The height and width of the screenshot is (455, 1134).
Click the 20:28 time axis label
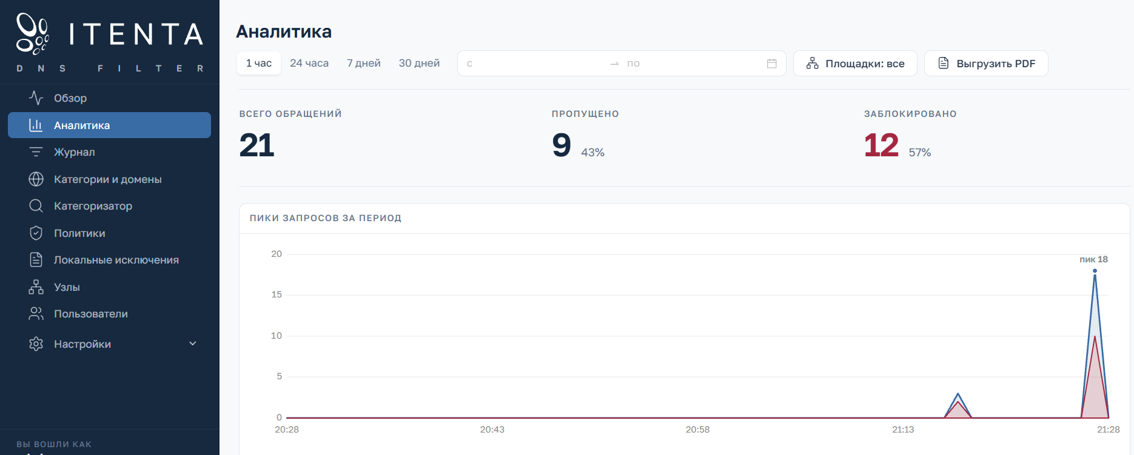[287, 430]
